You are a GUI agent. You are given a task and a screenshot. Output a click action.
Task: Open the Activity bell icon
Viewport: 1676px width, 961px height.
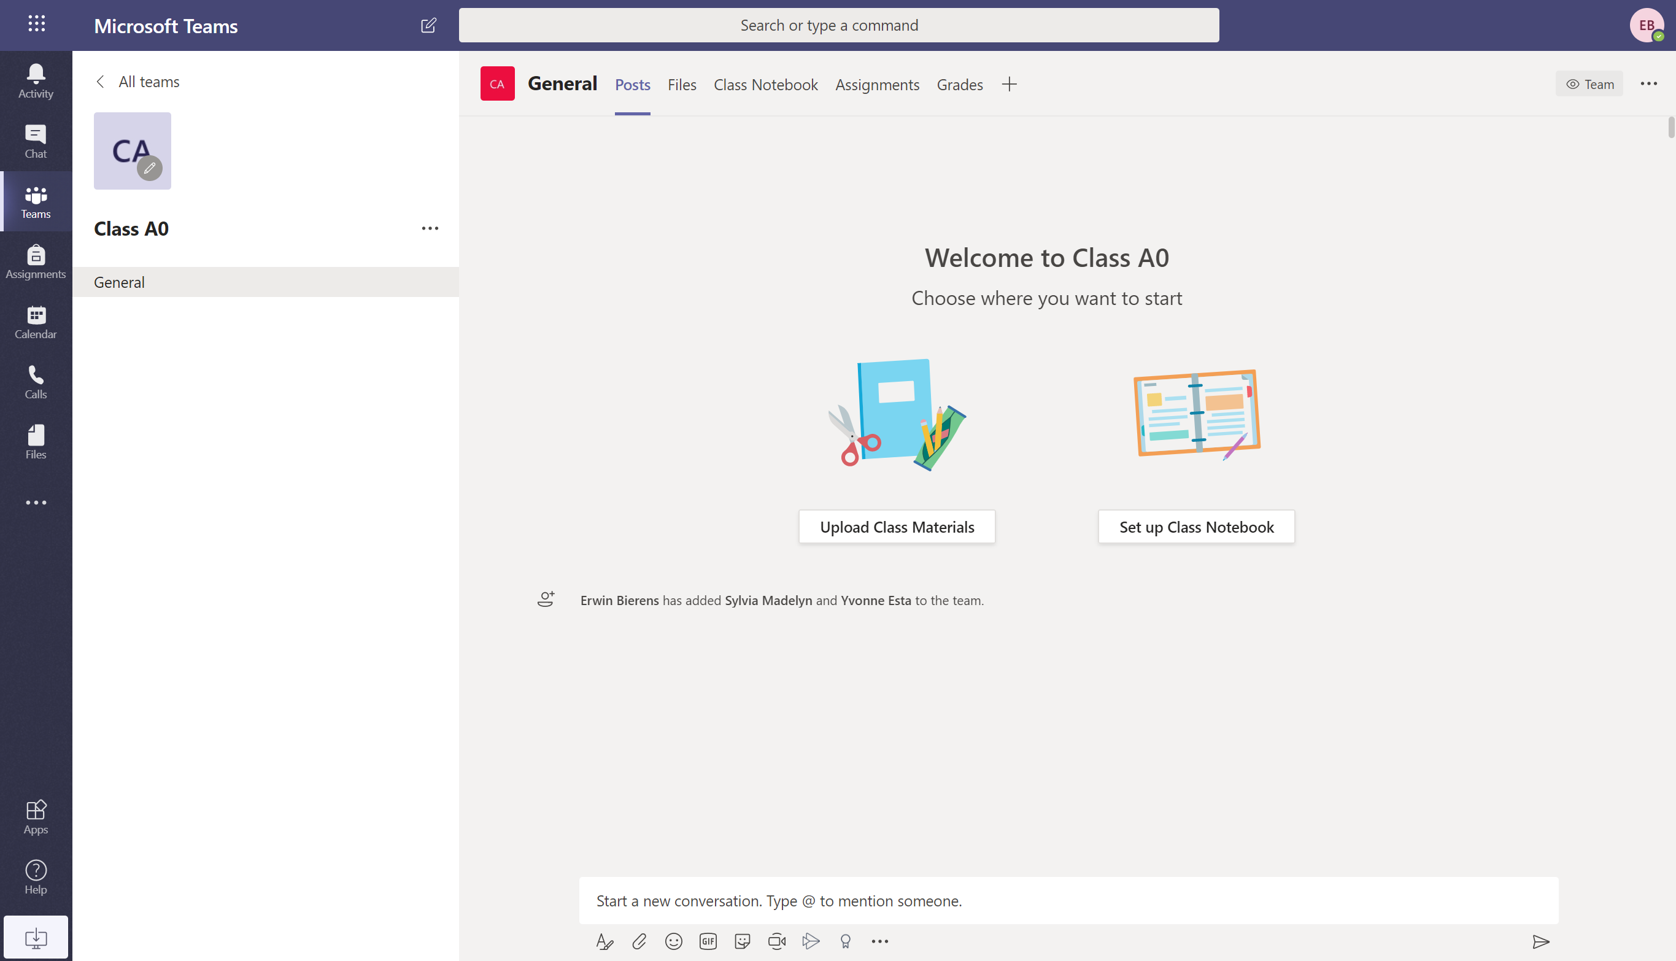[36, 80]
